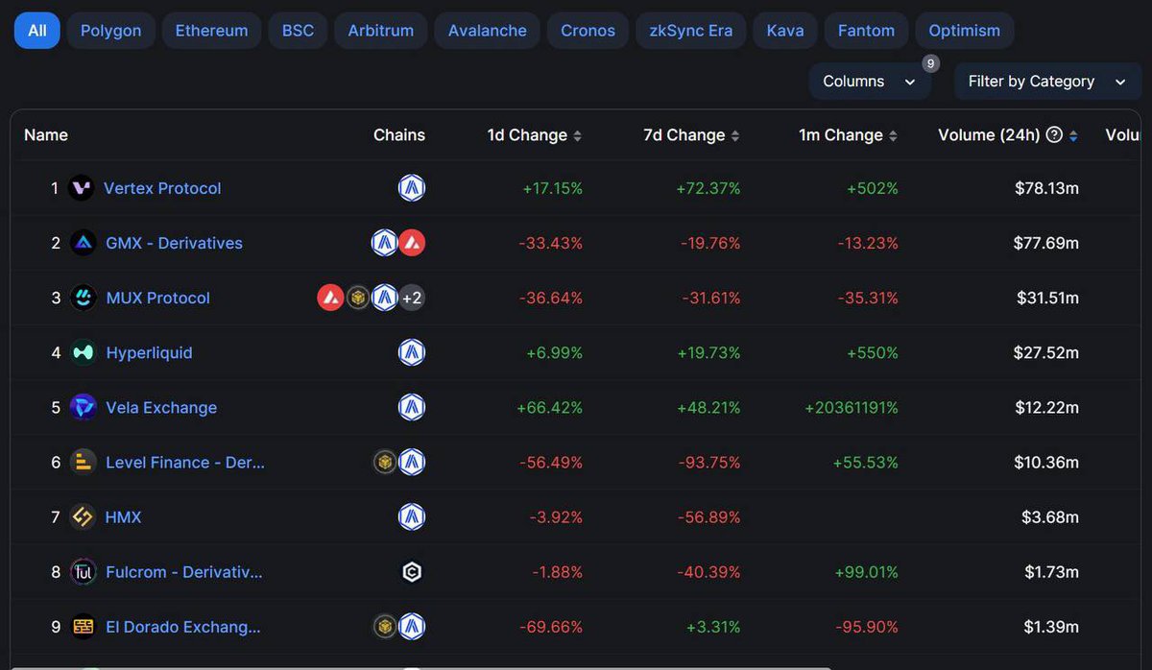
Task: Open the El Dorado Exchang... link
Action: pos(183,627)
